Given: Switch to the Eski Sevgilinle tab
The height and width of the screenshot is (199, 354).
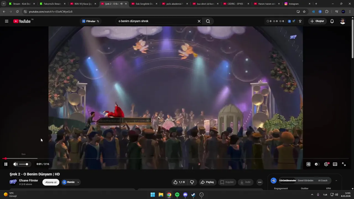Looking at the screenshot, I should tap(144, 4).
